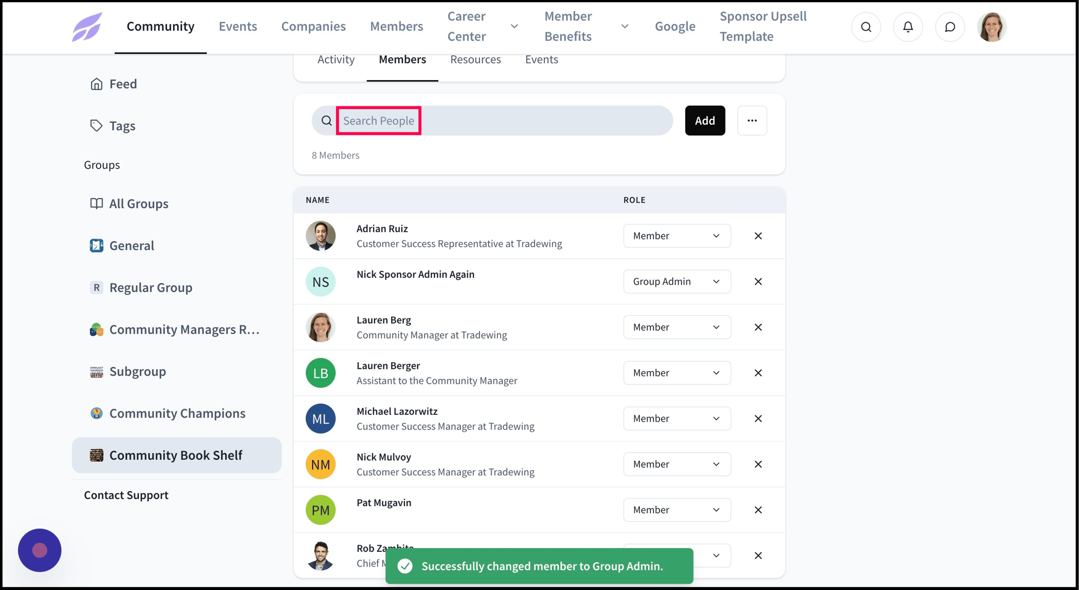Open Group Admin role dropdown for Nick Sponsor
Screen dimensions: 1079x590
coord(677,281)
